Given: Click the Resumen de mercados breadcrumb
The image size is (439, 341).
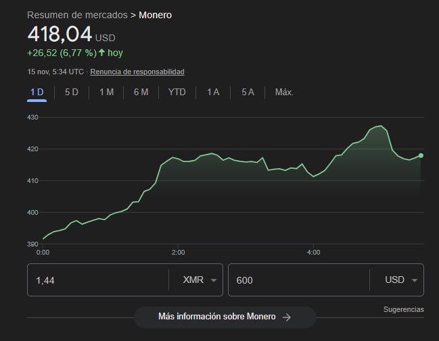Looking at the screenshot, I should (78, 15).
